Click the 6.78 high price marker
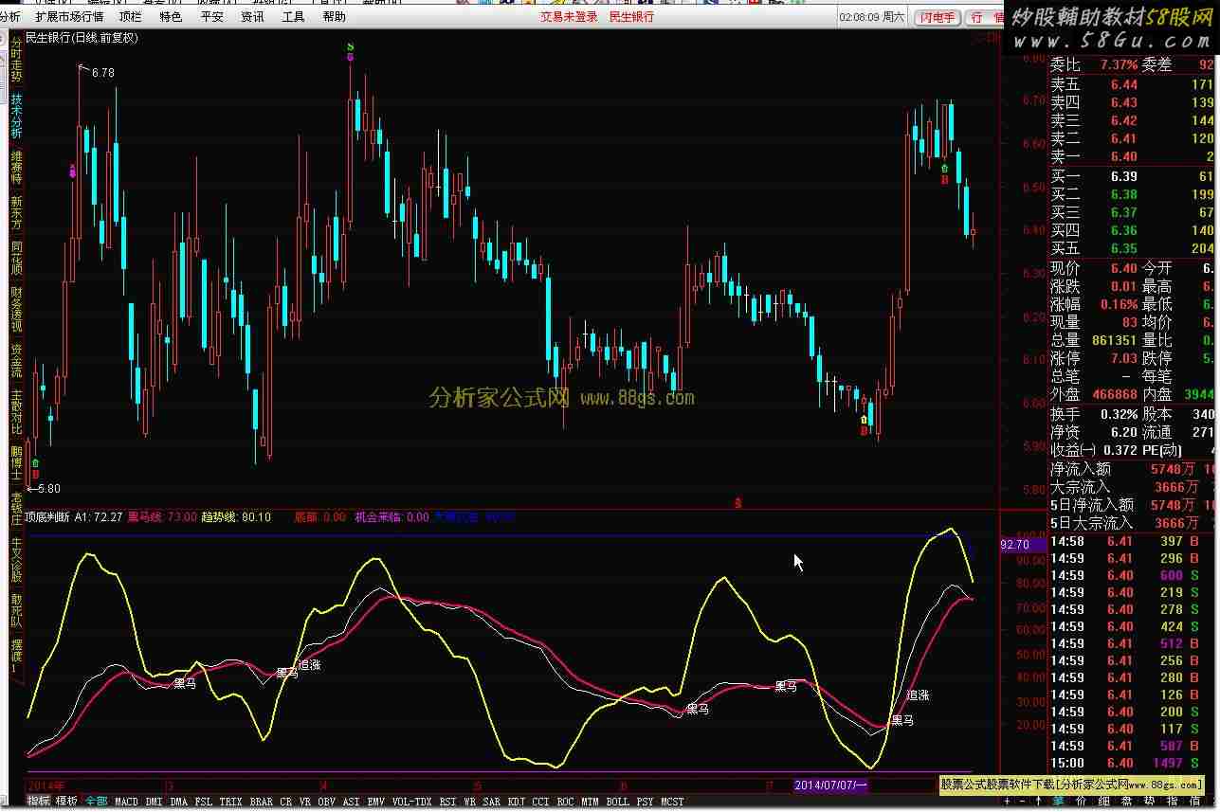The width and height of the screenshot is (1220, 812). coord(100,73)
